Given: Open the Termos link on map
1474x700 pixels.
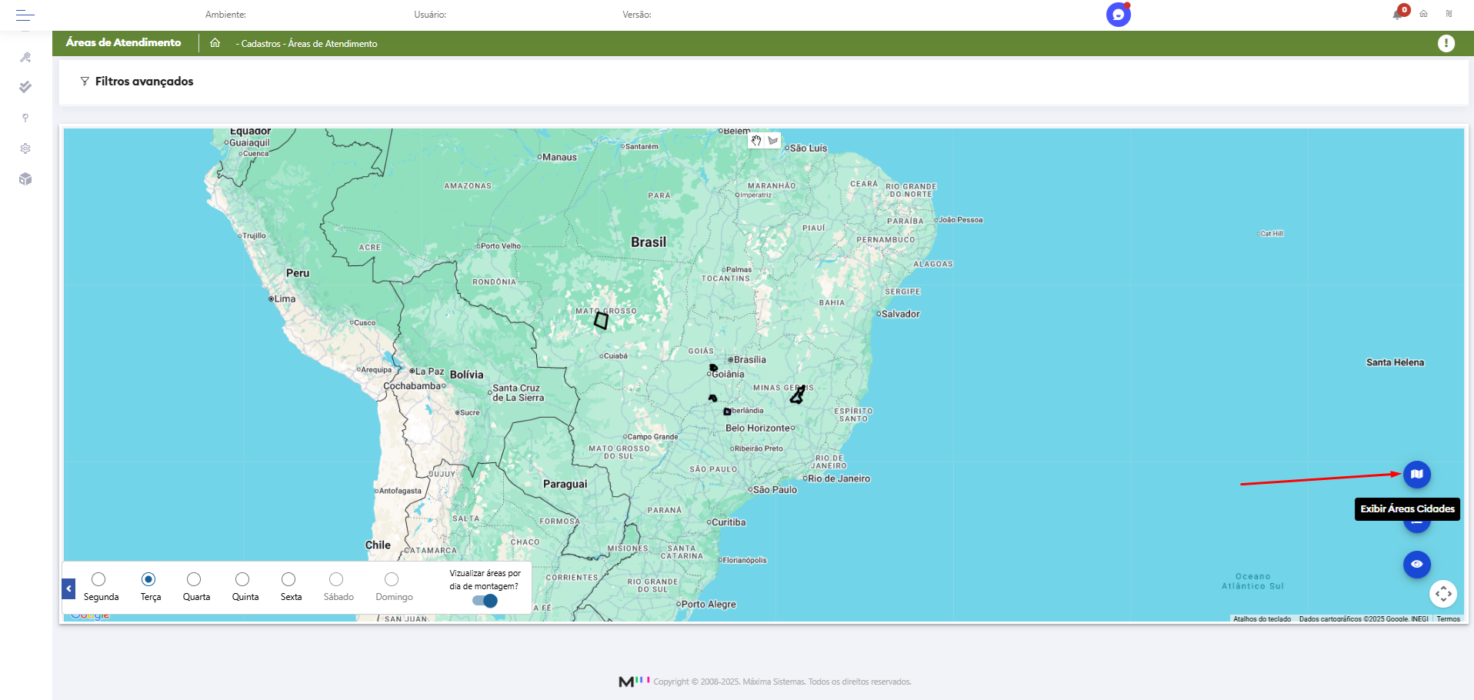Looking at the screenshot, I should click(1448, 619).
